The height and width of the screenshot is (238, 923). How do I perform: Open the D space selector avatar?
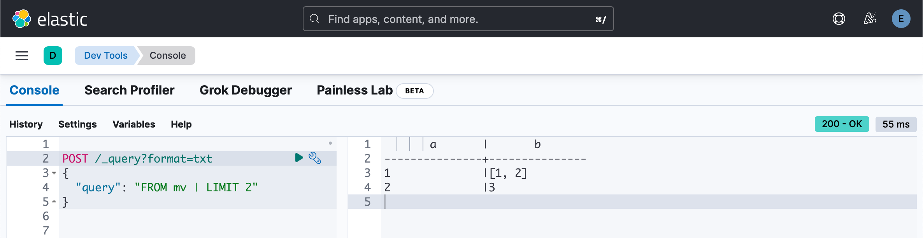(x=53, y=56)
